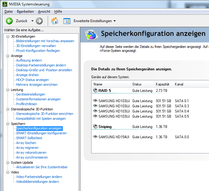209x191 pixels.
Task: Sort by the Name column header
Action: (111, 84)
